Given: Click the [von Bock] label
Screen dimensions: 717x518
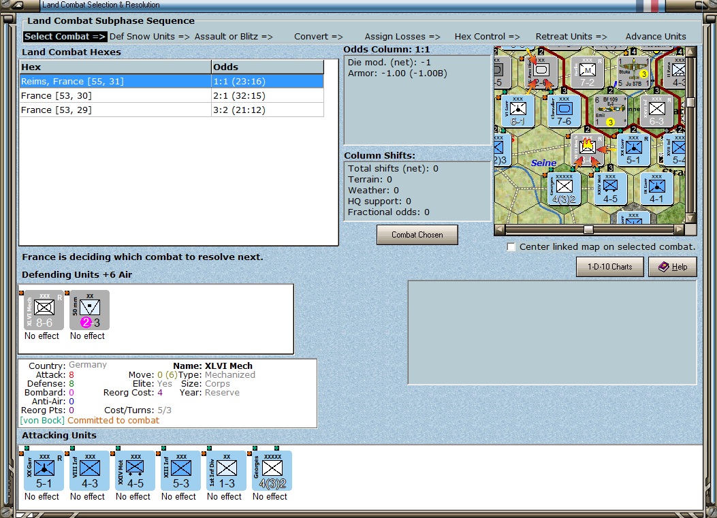Looking at the screenshot, I should (x=42, y=421).
